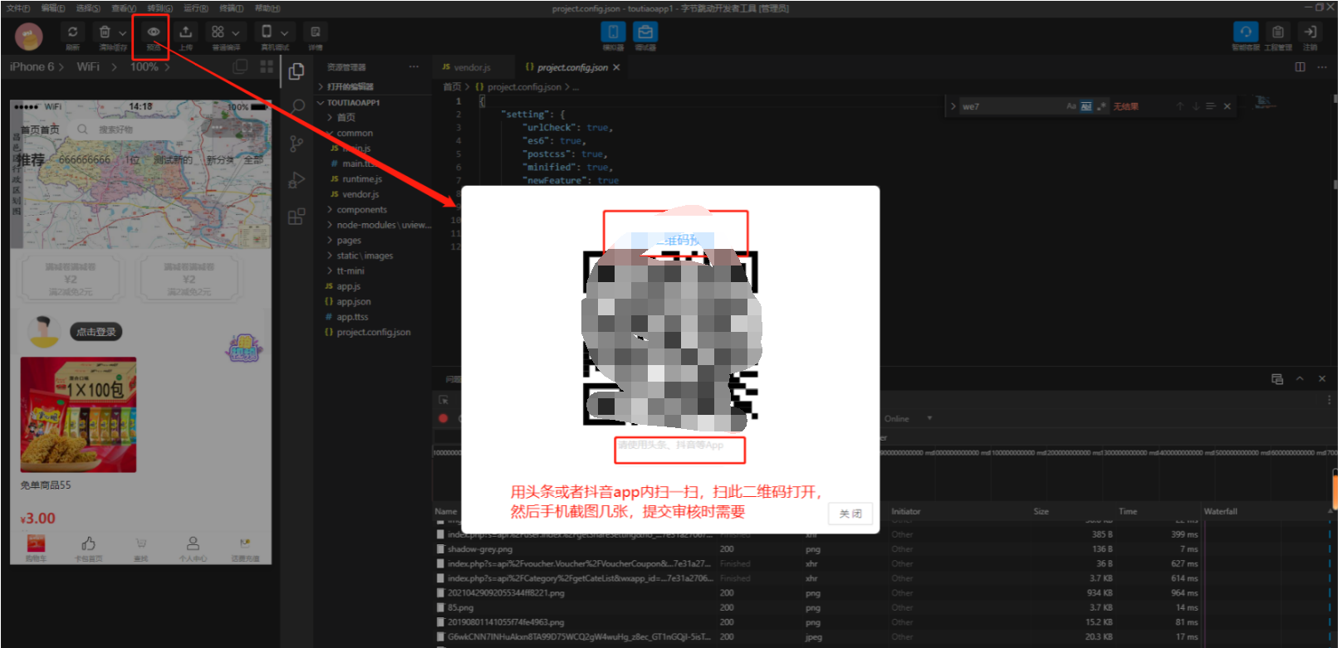Open the resource manager more actions (…)

click(x=414, y=66)
